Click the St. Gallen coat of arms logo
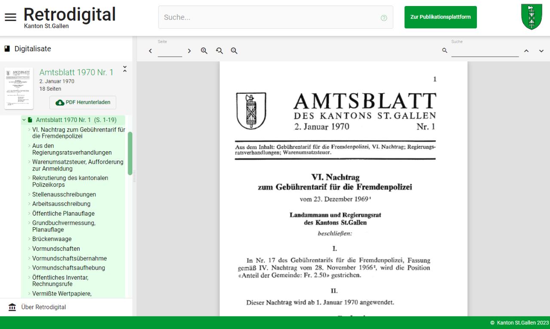 pyautogui.click(x=532, y=17)
